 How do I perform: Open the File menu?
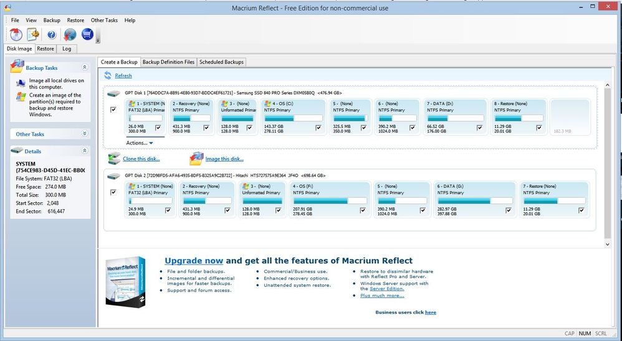pyautogui.click(x=15, y=20)
